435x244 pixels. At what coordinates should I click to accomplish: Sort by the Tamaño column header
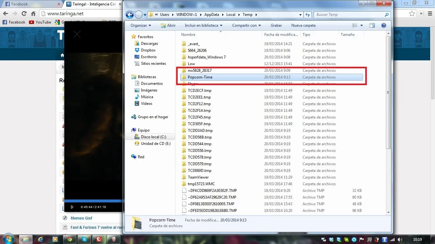point(351,35)
